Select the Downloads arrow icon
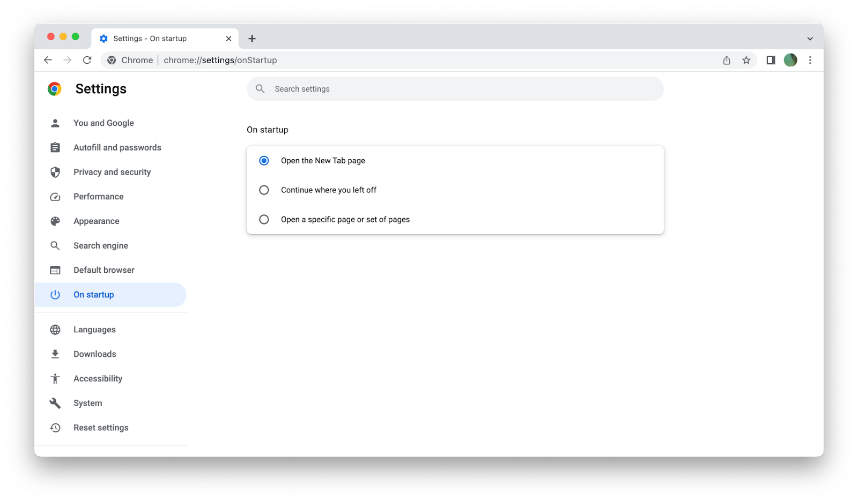Viewport: 858px width, 502px height. tap(55, 354)
